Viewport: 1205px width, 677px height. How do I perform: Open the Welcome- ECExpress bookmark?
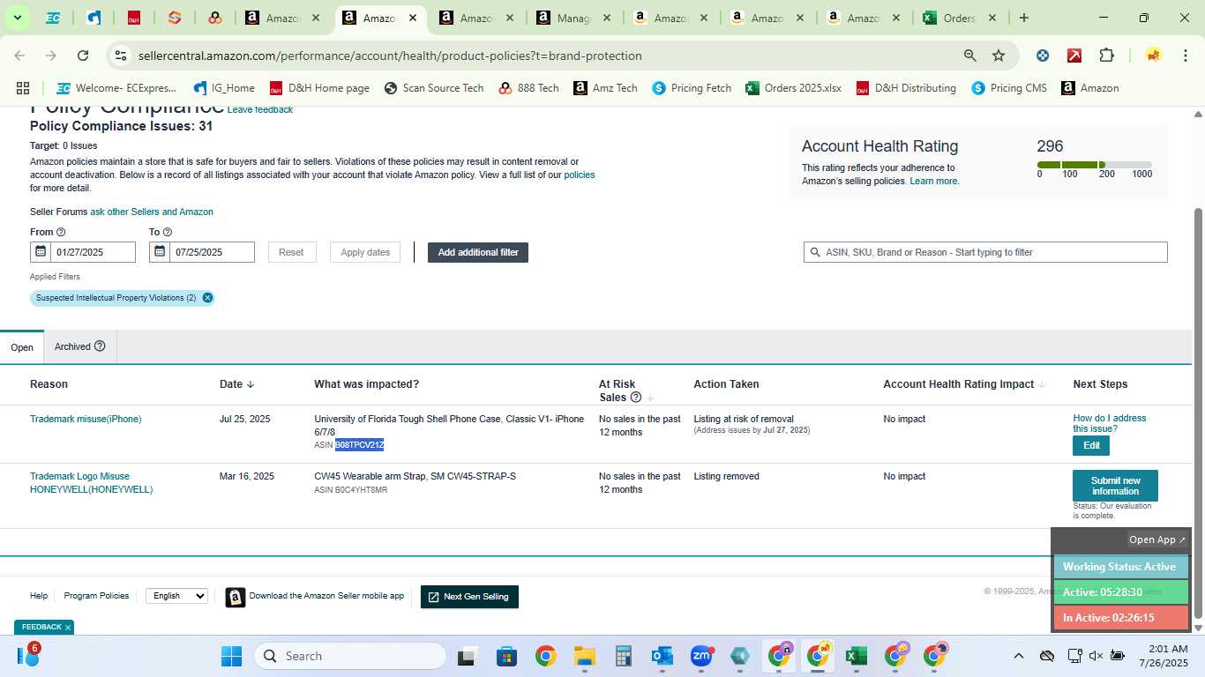[116, 88]
